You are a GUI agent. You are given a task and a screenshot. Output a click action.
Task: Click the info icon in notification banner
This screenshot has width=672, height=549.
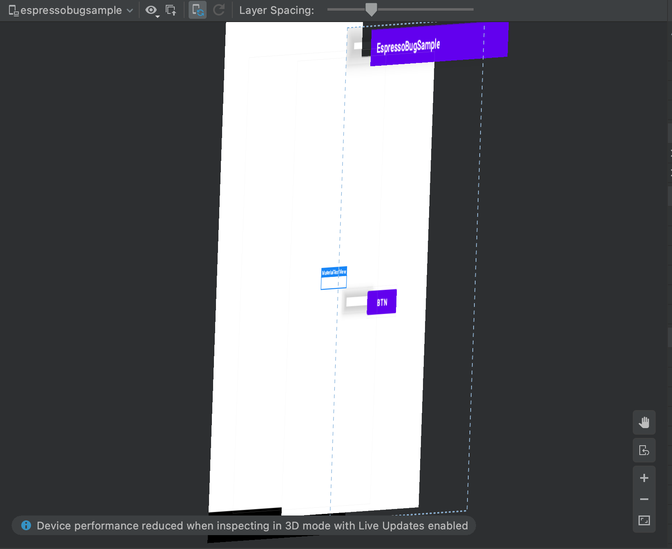pos(26,525)
